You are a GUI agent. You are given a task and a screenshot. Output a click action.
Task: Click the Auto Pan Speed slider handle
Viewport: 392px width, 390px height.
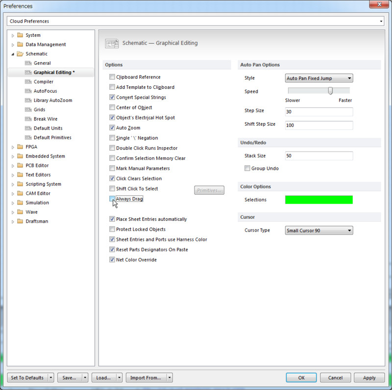[x=330, y=91]
